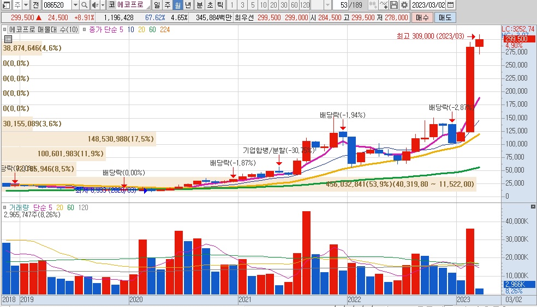The width and height of the screenshot is (537, 307).
Task: Click the speaker sound icon
Action: tap(95, 5)
